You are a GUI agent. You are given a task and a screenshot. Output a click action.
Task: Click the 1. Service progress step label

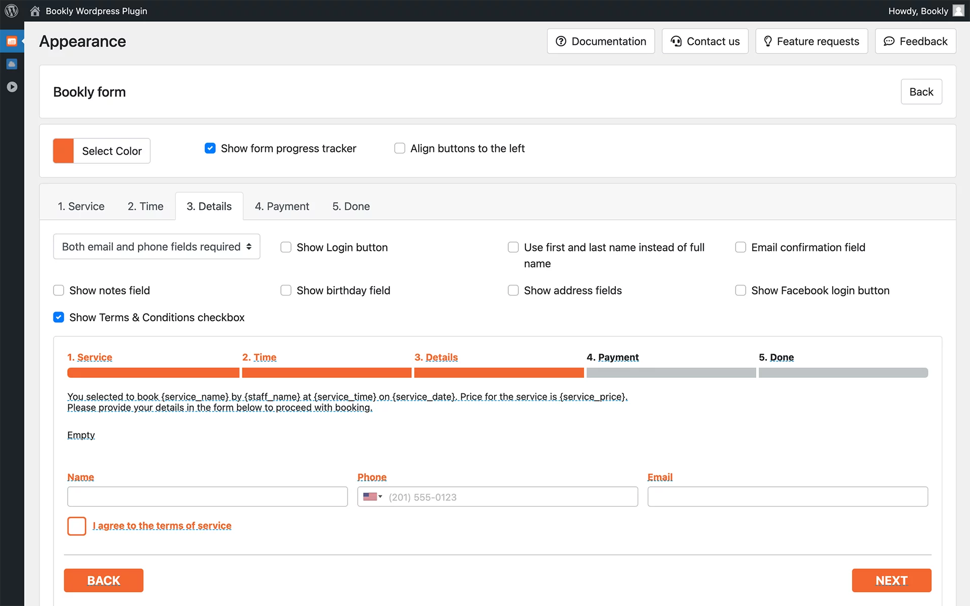(90, 358)
